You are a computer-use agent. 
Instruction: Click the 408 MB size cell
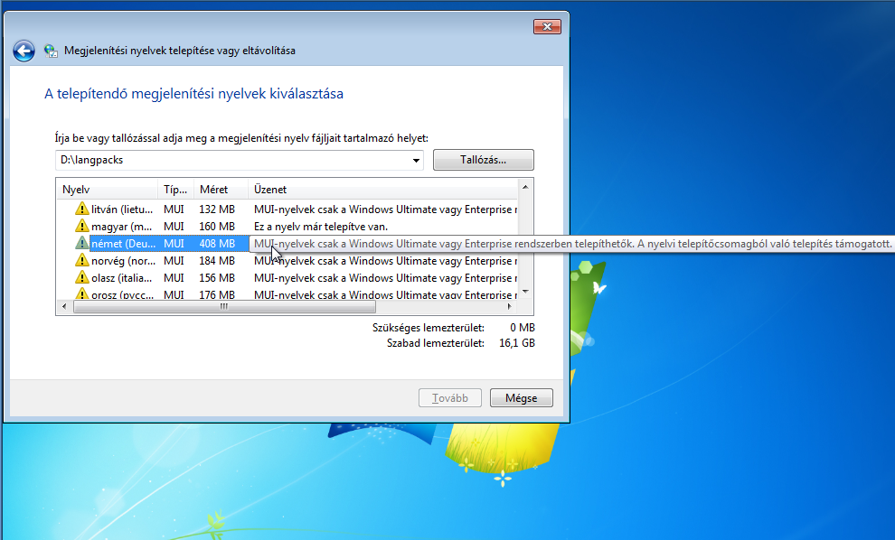point(217,244)
